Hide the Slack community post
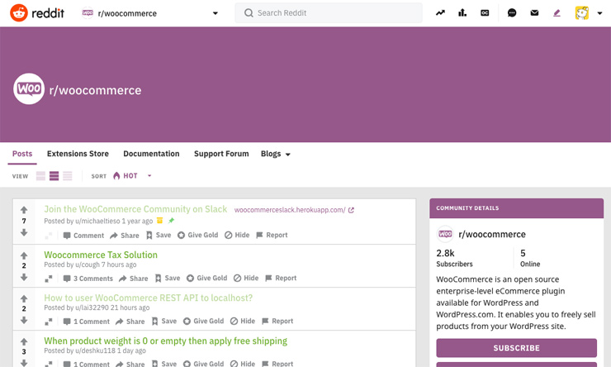Screen dimensions: 611x367 (237, 236)
